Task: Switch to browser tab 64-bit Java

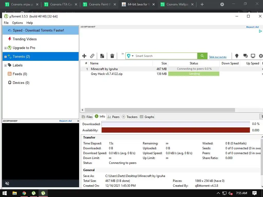Action: [138, 4]
